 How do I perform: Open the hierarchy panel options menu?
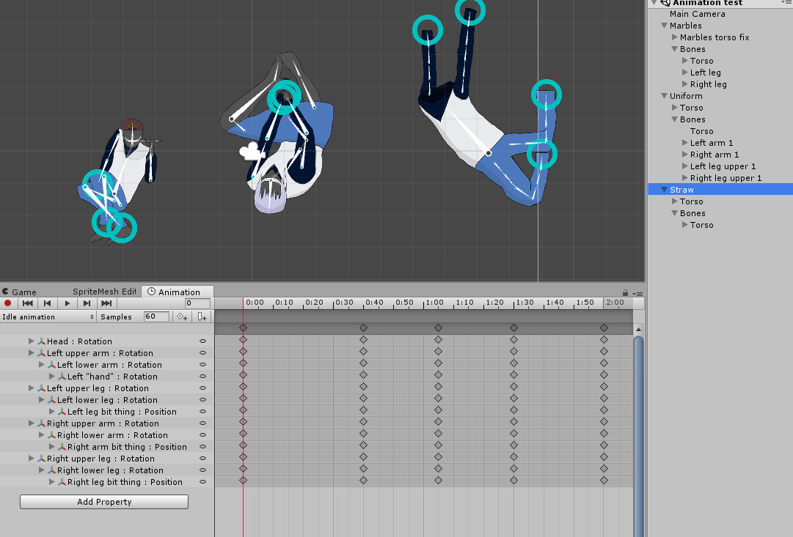coord(786,3)
